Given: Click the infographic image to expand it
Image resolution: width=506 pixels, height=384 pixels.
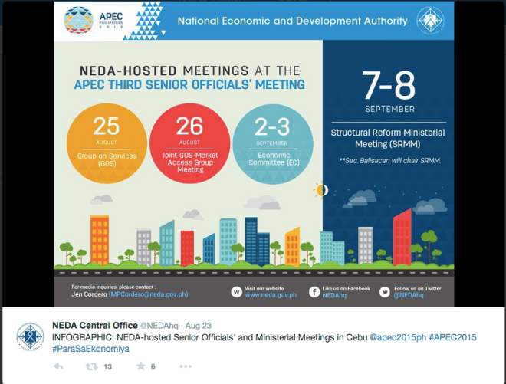Looking at the screenshot, I should [x=254, y=154].
